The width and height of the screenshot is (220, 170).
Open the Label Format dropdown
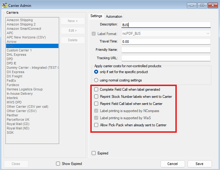208,33
